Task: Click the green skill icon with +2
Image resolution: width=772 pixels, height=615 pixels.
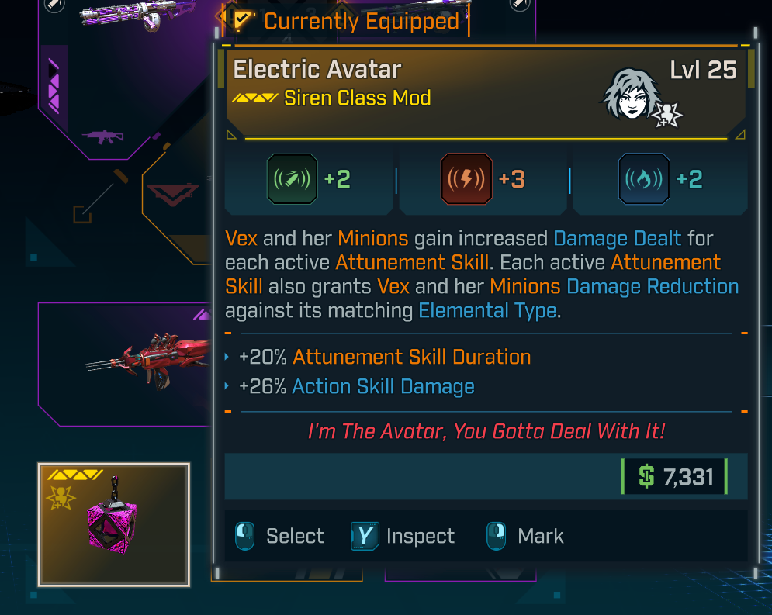Action: 292,178
